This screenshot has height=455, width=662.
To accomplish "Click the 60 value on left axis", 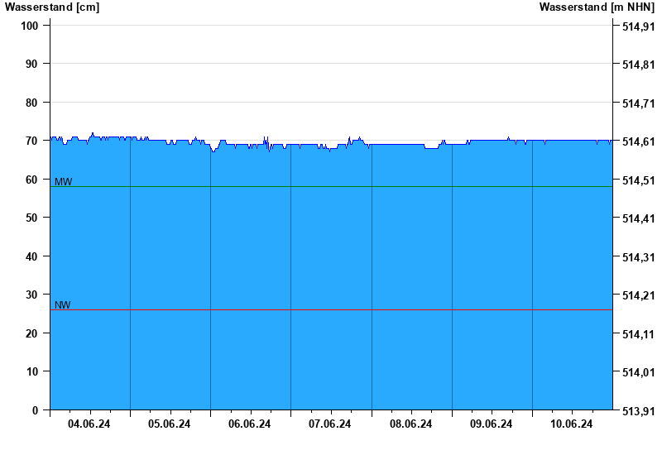I will tap(31, 180).
